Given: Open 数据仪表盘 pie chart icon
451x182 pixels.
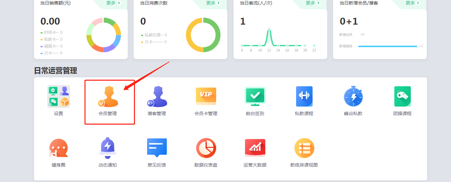Looking at the screenshot, I should click(x=206, y=148).
